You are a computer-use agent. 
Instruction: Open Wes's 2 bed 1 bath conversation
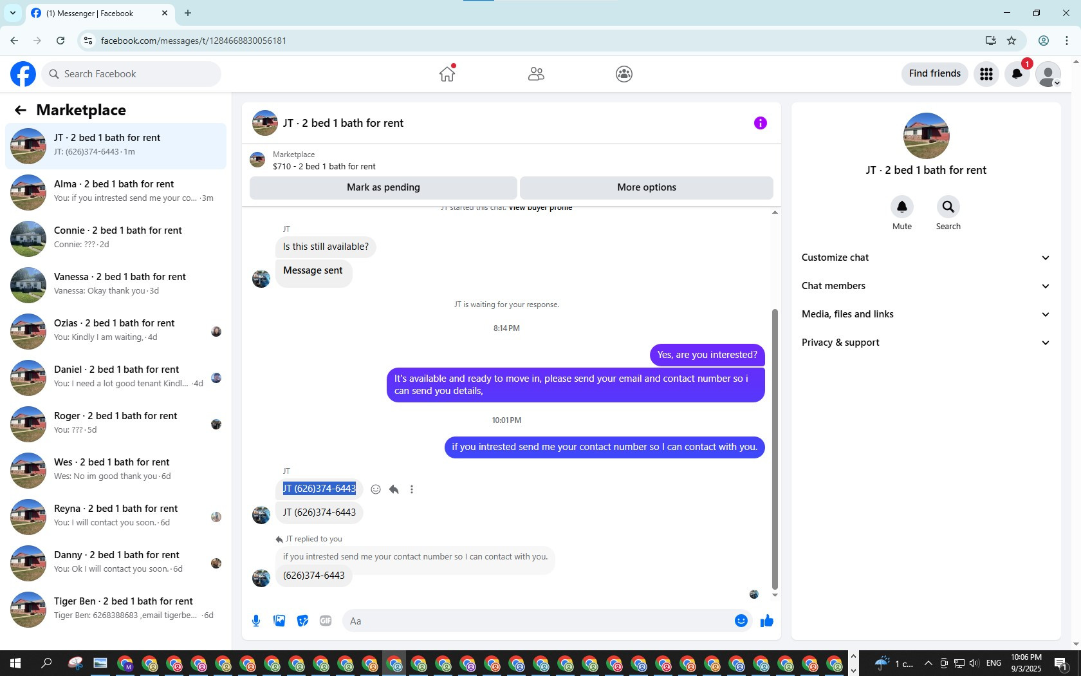[116, 471]
